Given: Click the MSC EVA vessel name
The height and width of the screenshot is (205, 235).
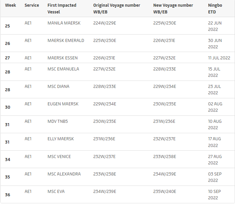Looking at the screenshot, I should pyautogui.click(x=56, y=192).
